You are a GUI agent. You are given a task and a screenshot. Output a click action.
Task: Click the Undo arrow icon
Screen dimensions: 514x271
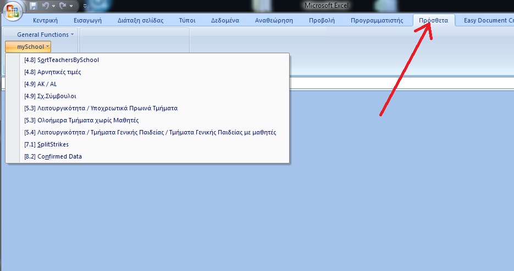coord(46,6)
